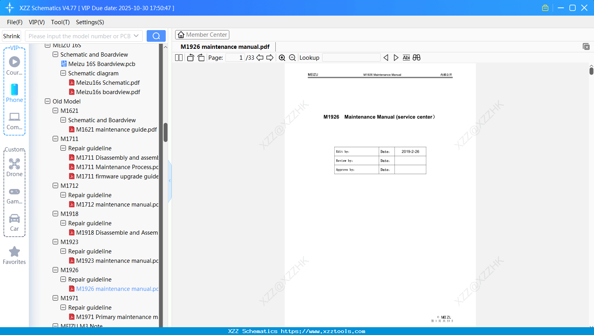This screenshot has width=594, height=335.
Task: Open M1971 Primary maintenance file
Action: (113, 317)
